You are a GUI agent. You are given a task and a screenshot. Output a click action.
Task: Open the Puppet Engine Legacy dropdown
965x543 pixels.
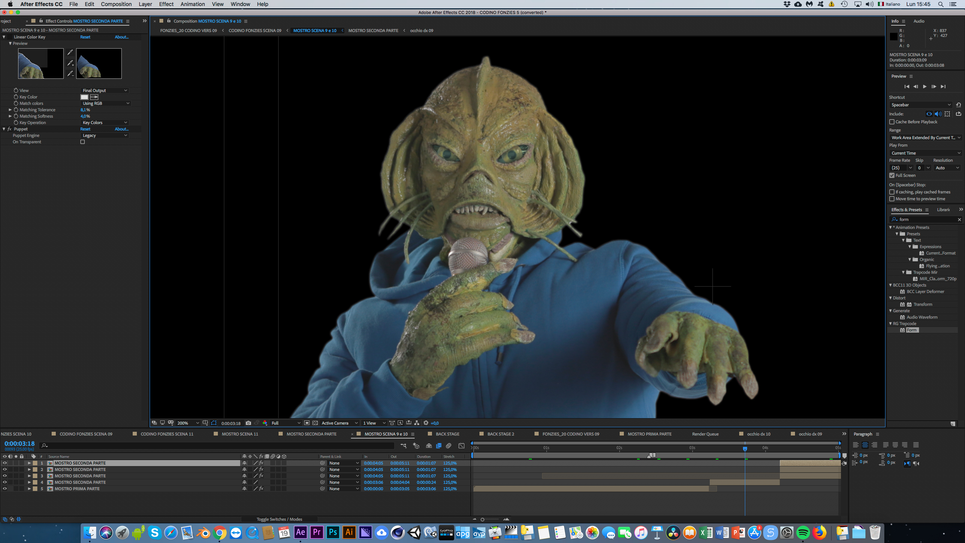(x=105, y=135)
